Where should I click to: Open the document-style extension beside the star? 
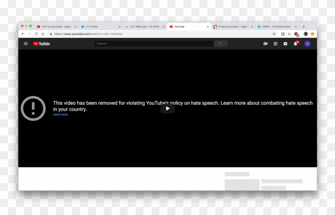[x=283, y=34]
